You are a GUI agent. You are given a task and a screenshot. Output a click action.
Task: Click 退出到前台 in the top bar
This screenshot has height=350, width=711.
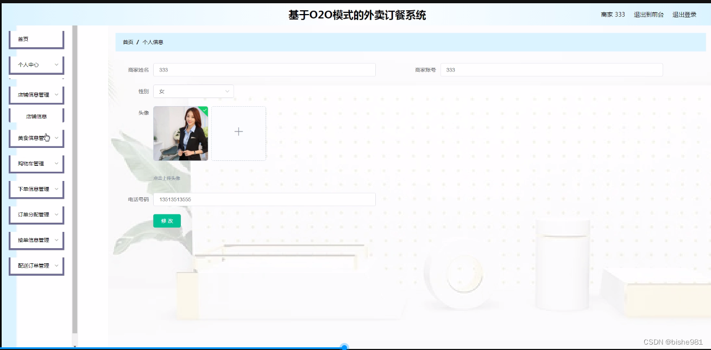tap(650, 15)
